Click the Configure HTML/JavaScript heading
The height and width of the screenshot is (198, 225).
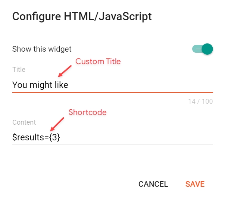82,16
